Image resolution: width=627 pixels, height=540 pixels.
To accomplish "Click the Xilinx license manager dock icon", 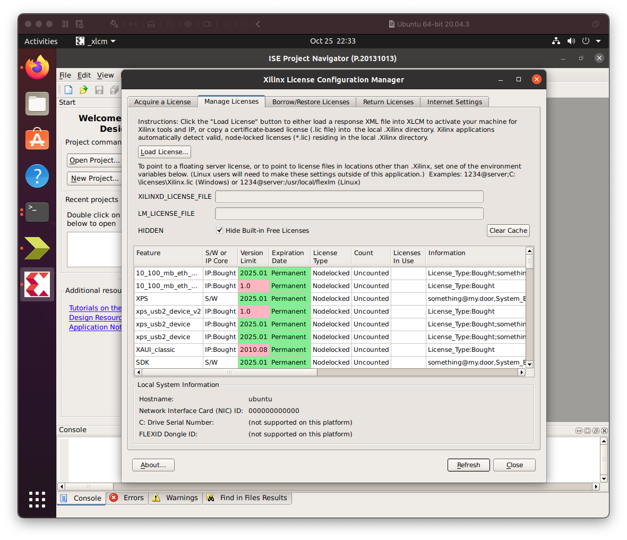I will point(37,284).
